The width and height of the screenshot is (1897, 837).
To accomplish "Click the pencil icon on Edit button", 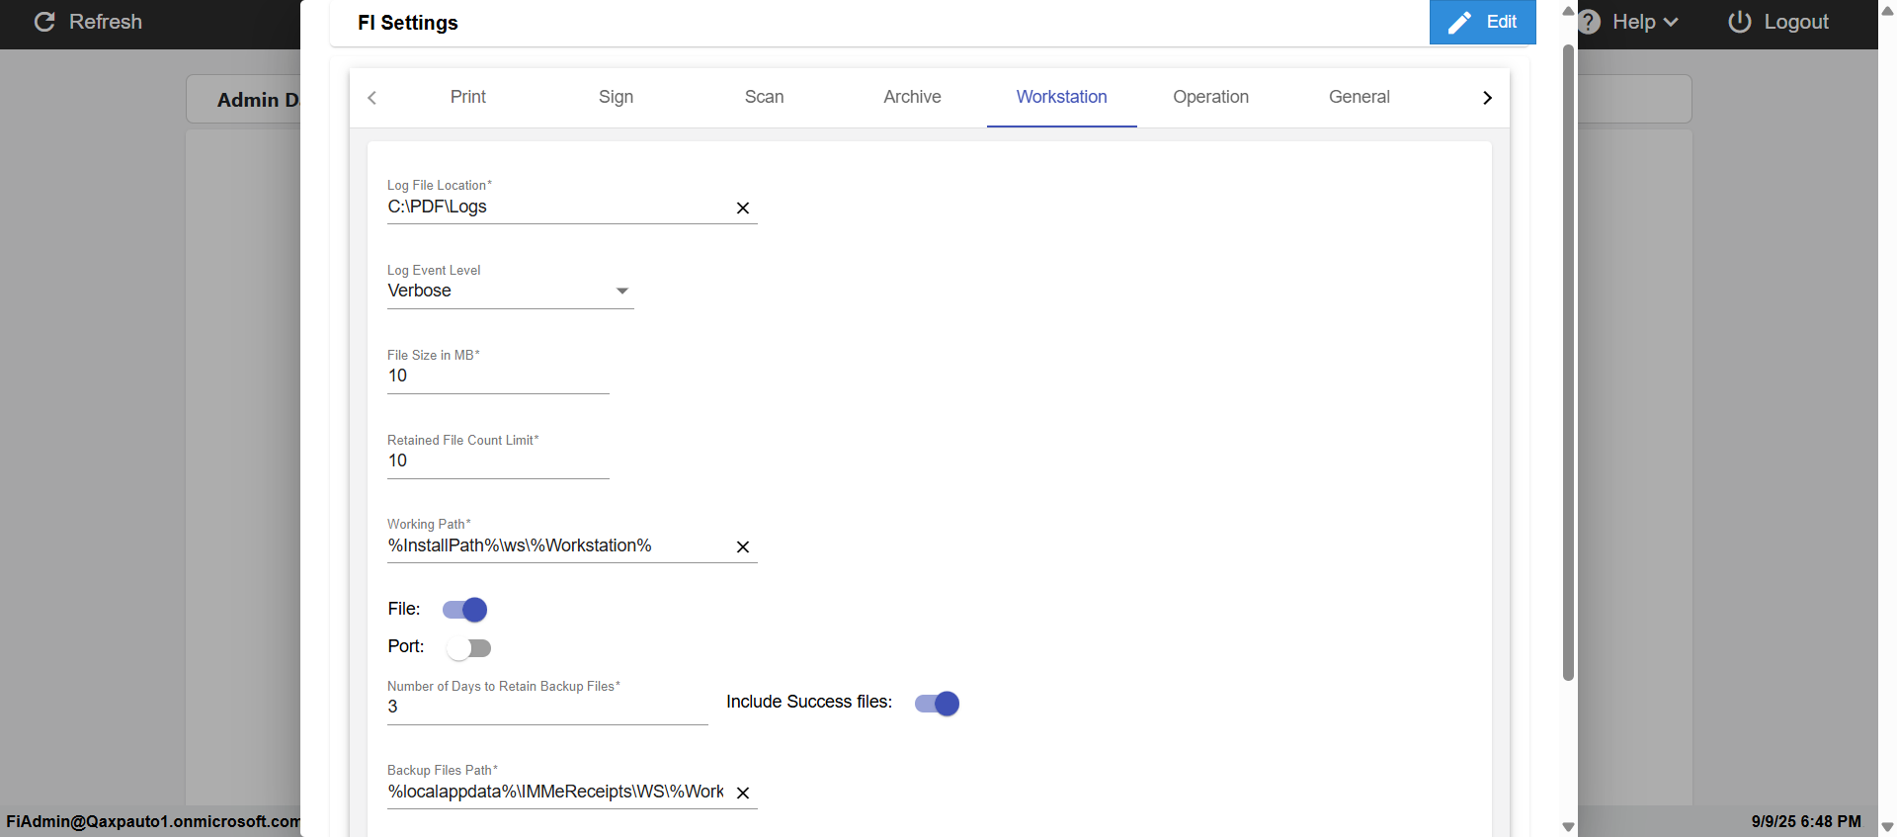I will tap(1459, 23).
